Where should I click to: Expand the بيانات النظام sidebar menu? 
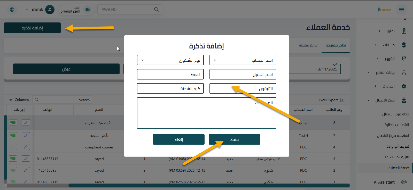(369, 73)
